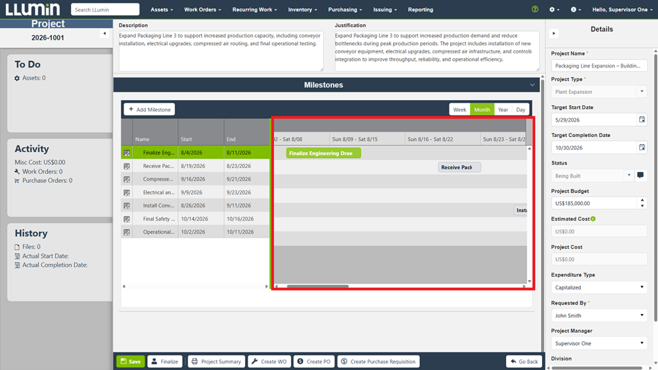Click the Gantt vertical scrollbar down arrow

[529, 282]
